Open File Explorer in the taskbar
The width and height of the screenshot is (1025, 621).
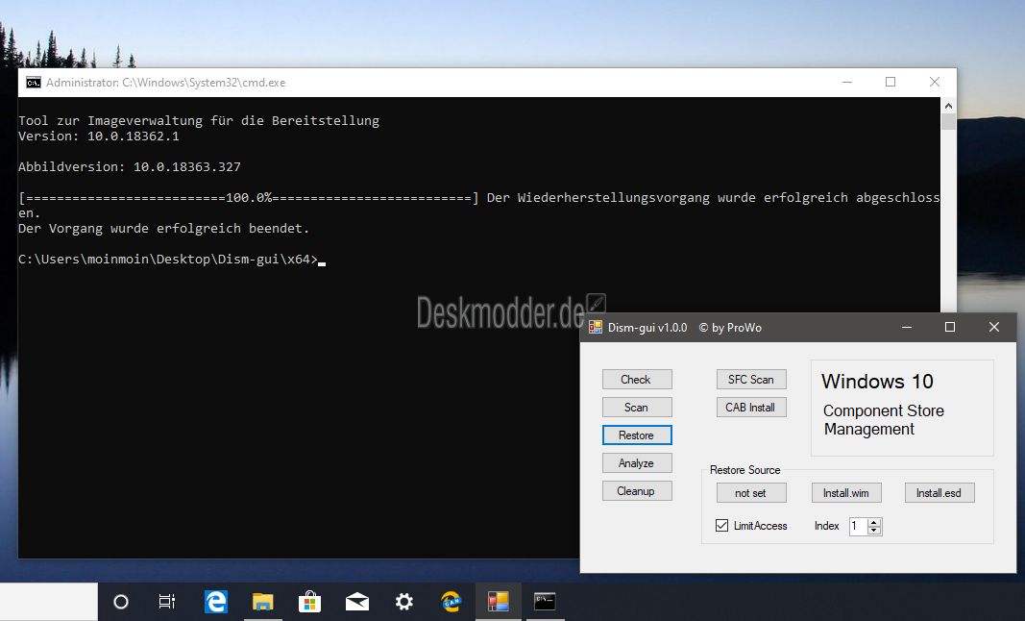tap(263, 602)
